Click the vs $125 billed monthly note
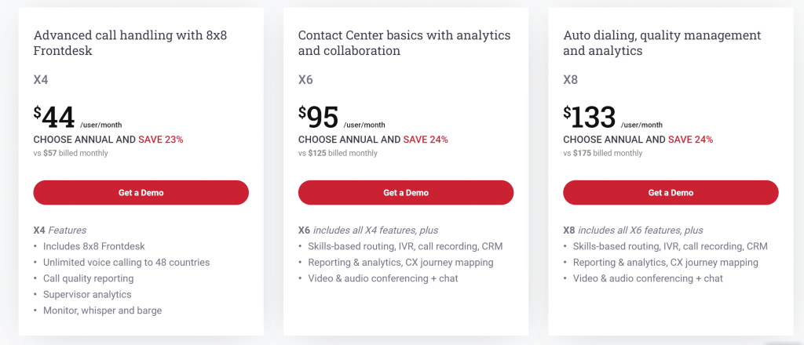Screen dimensions: 804x345 tap(338, 153)
